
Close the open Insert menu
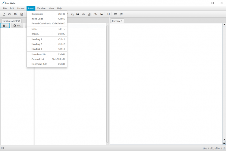click(x=31, y=8)
